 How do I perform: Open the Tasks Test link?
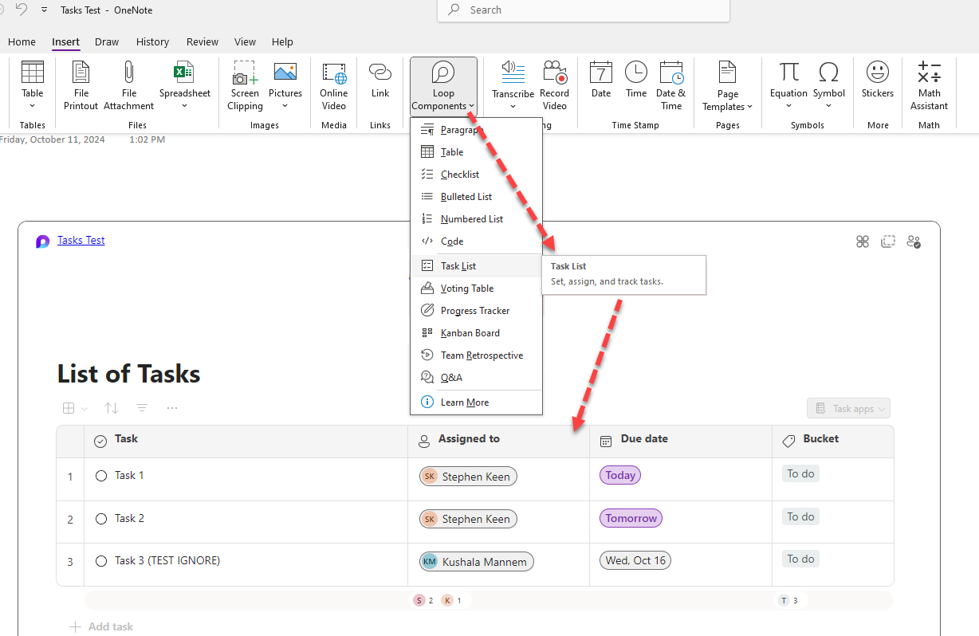[81, 241]
